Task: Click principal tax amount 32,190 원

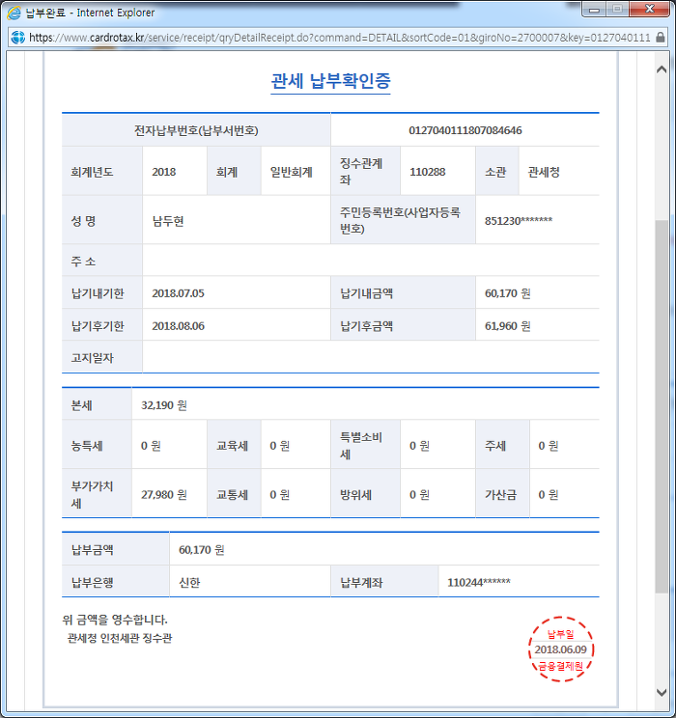Action: point(163,405)
